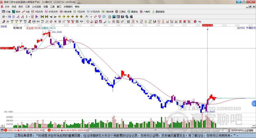Click the floppy disk save icon
Image resolution: width=256 pixels, height=138 pixels.
[122, 17]
